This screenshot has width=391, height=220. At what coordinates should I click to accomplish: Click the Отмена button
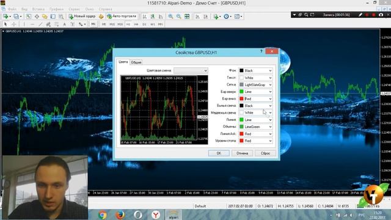242,153
